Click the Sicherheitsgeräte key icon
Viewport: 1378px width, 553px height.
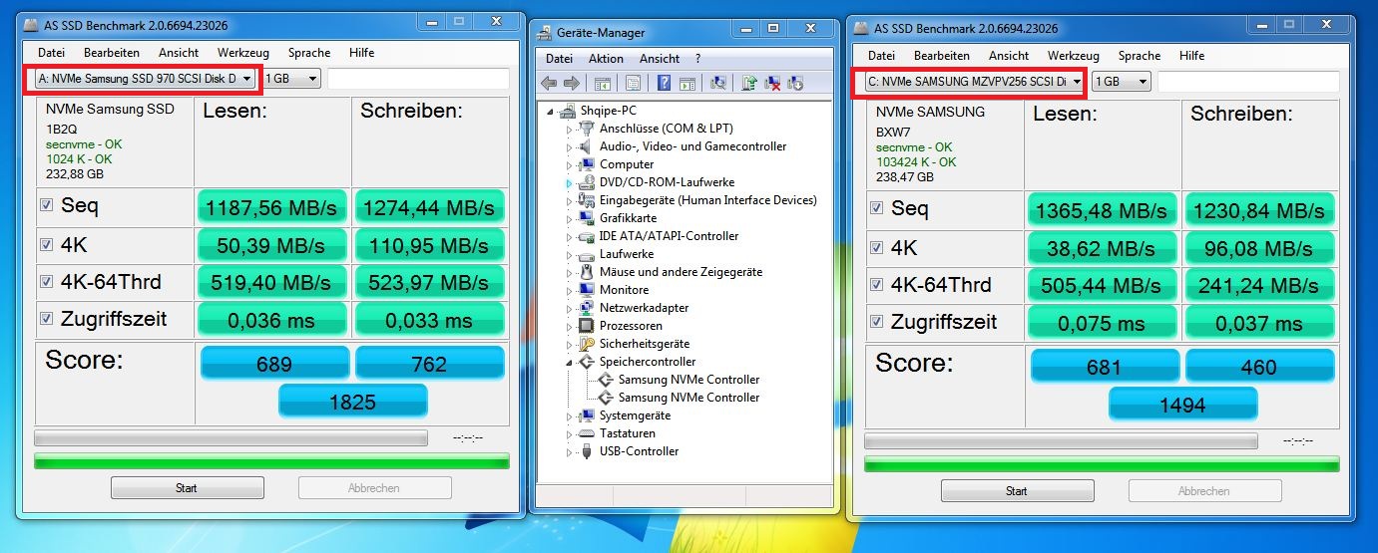click(587, 344)
